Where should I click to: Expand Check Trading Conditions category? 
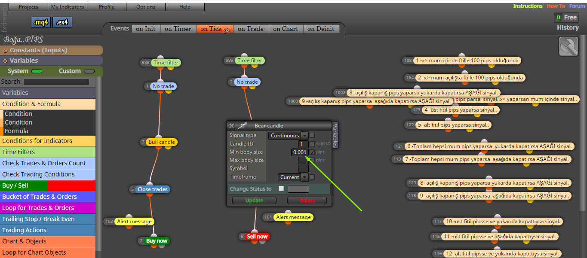click(48, 174)
